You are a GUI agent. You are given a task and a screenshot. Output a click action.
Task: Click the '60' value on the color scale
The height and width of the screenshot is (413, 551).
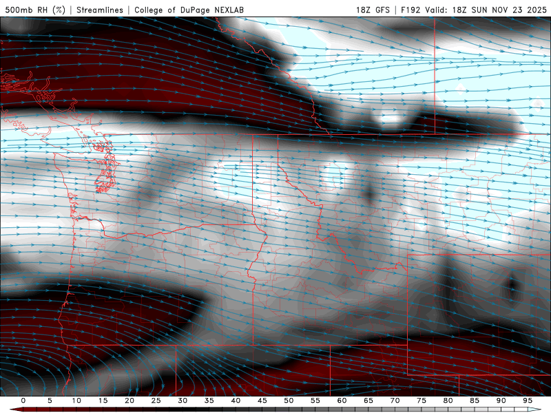(x=342, y=401)
